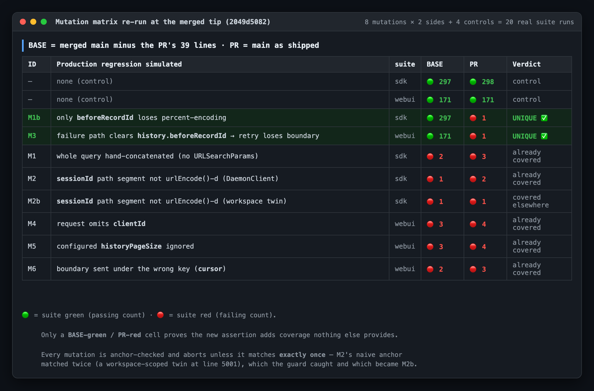Click the red dot in the M2 PR cell
This screenshot has width=594, height=391.
tap(473, 179)
